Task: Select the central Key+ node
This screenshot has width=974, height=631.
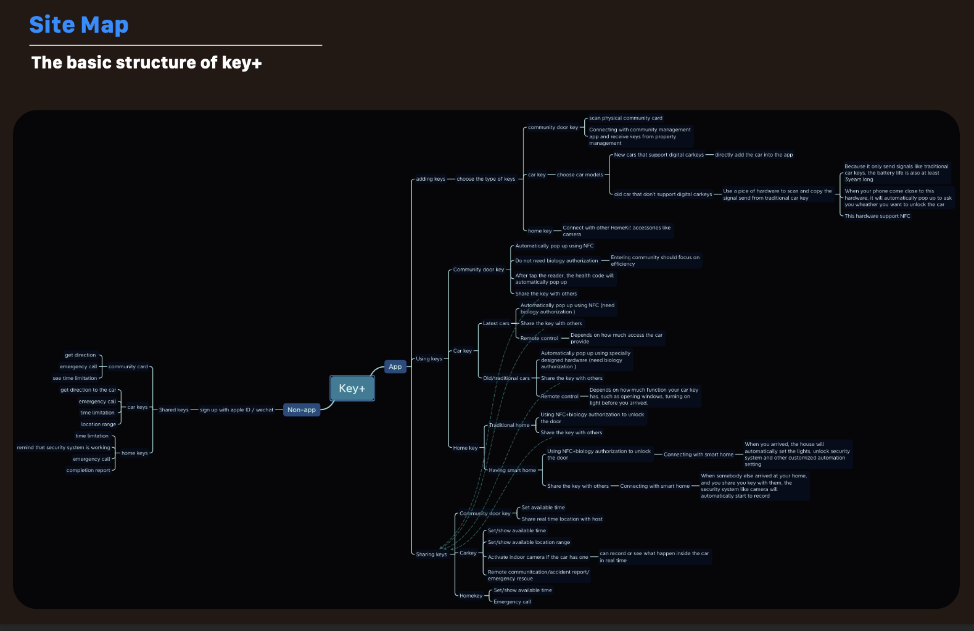Action: (352, 389)
